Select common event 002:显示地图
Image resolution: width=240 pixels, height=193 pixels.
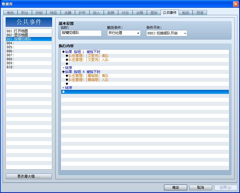(29, 35)
